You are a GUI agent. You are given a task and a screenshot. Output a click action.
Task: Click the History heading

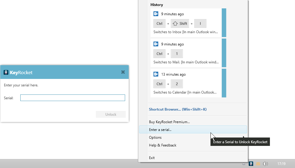(157, 5)
